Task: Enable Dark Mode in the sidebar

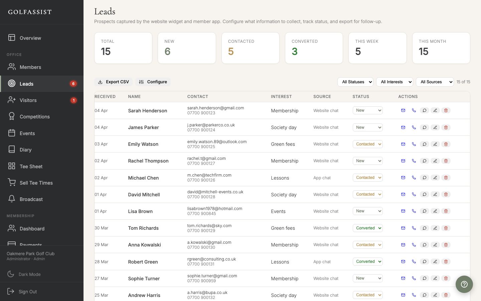Action: tap(29, 274)
